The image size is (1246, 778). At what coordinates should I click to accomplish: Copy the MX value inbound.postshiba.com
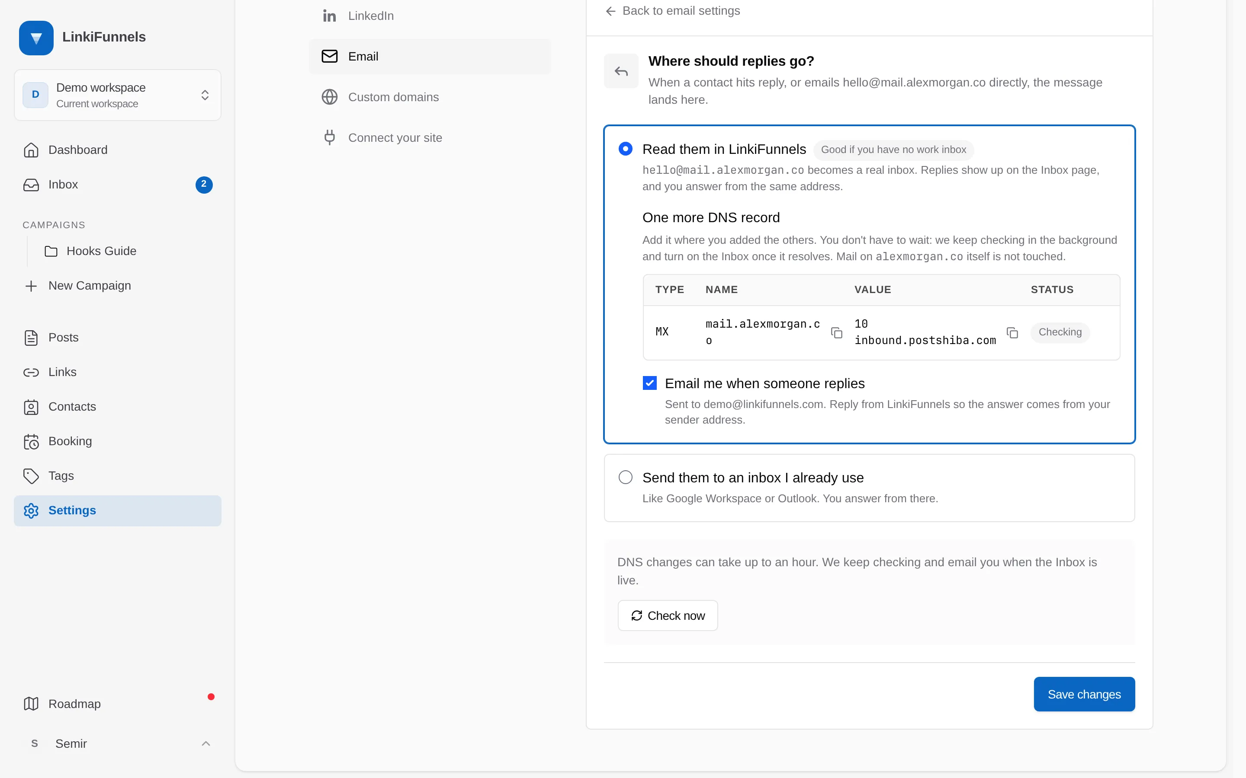1012,333
